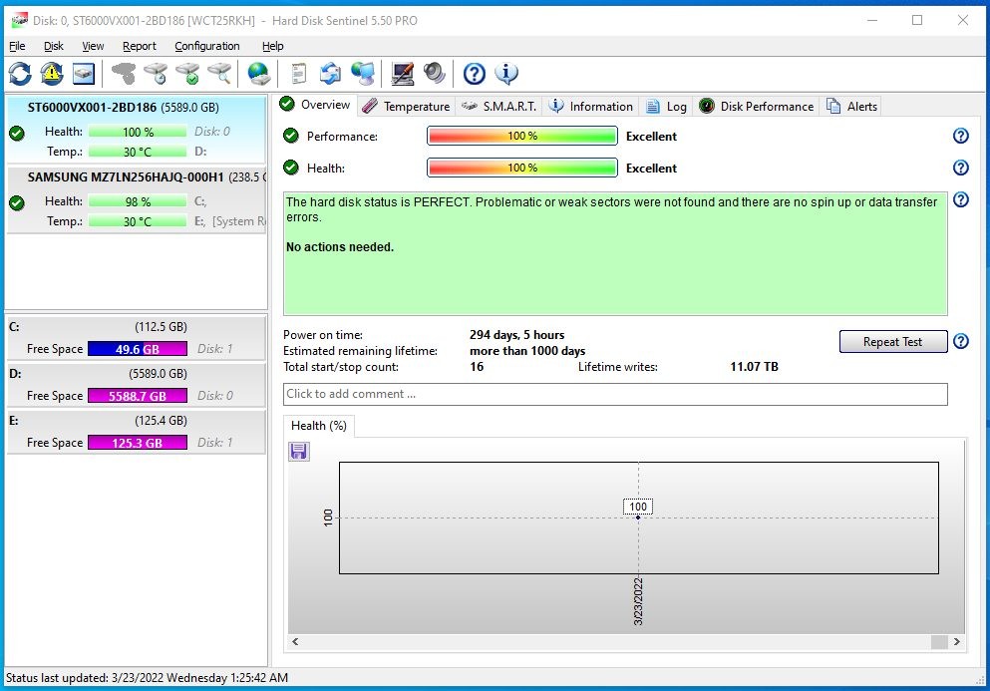Switch to the Information tab
The image size is (990, 691).
[591, 106]
